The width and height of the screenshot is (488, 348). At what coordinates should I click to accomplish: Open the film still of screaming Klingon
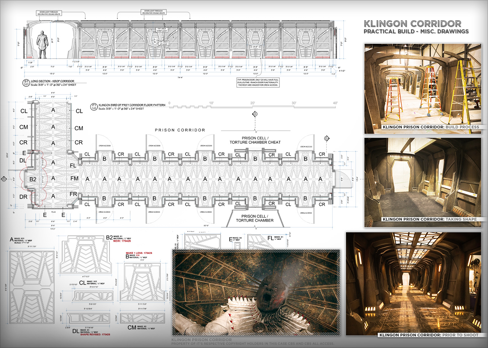[256, 293]
